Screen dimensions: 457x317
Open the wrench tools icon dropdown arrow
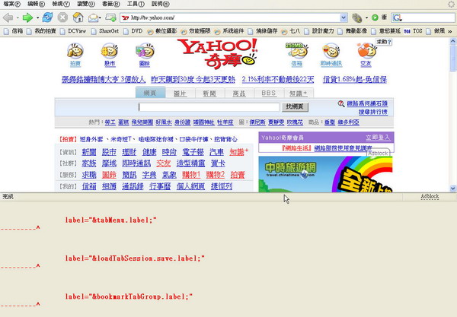coord(366,17)
